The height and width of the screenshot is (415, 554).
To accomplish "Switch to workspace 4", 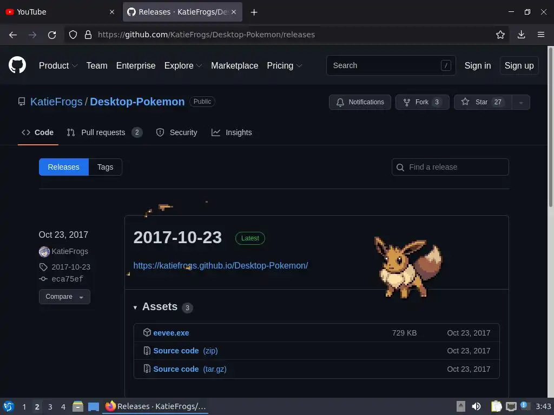I will coord(63,407).
